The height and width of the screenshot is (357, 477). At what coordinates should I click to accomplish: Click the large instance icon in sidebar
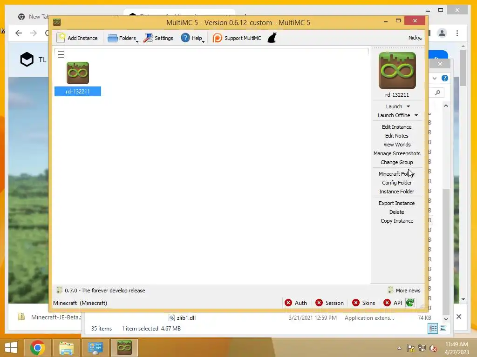coord(397,71)
